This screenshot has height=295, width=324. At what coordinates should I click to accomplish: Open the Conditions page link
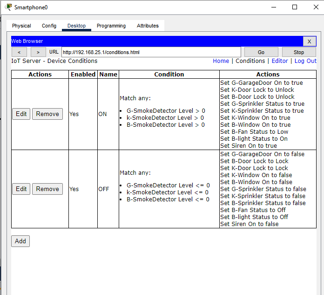pyautogui.click(x=250, y=61)
